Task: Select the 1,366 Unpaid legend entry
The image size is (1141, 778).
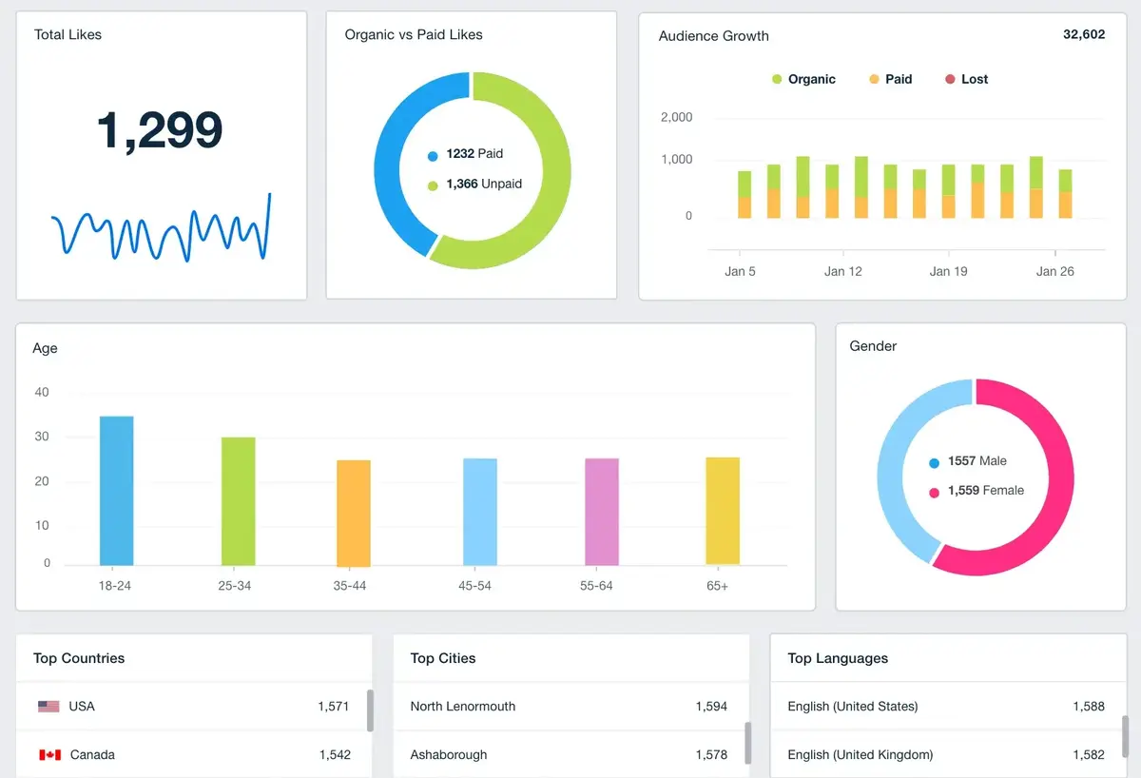Action: point(474,184)
